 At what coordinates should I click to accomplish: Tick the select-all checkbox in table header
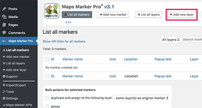47,59
